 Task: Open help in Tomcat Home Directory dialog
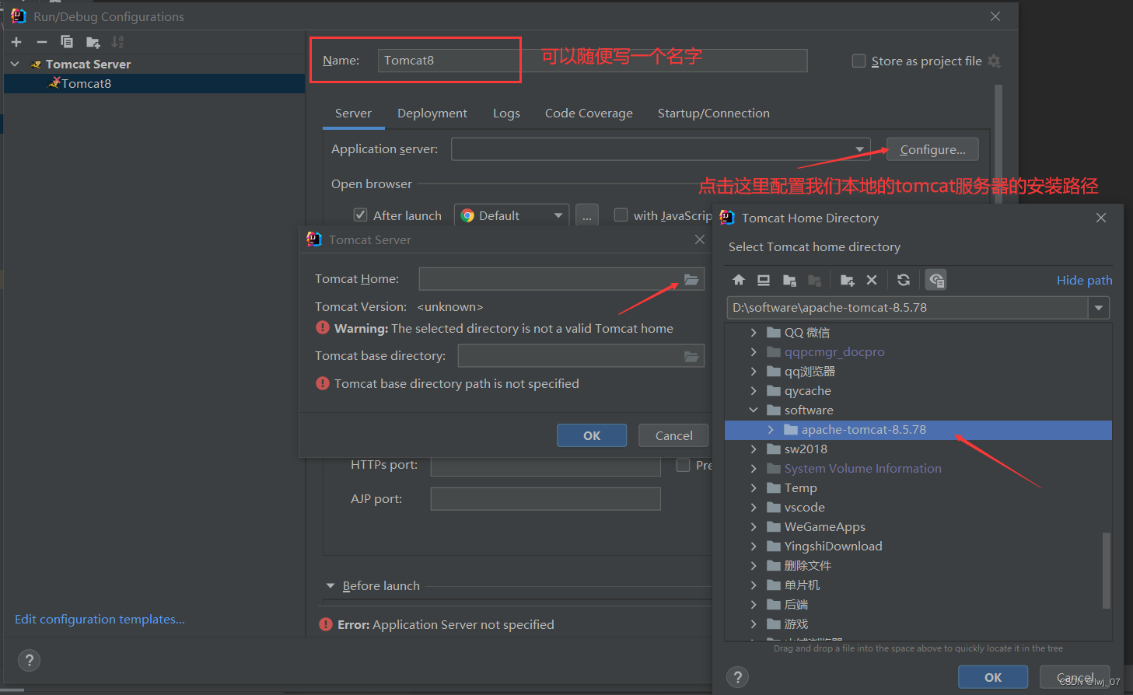[738, 677]
